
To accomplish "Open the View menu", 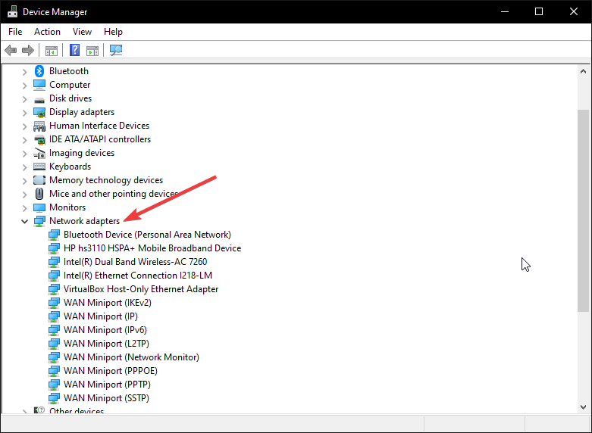I will tap(82, 32).
